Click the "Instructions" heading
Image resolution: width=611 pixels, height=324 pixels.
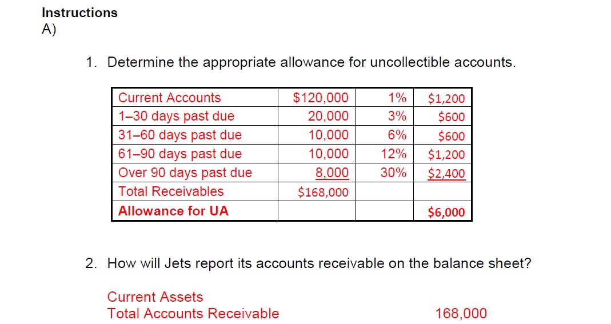tap(79, 13)
